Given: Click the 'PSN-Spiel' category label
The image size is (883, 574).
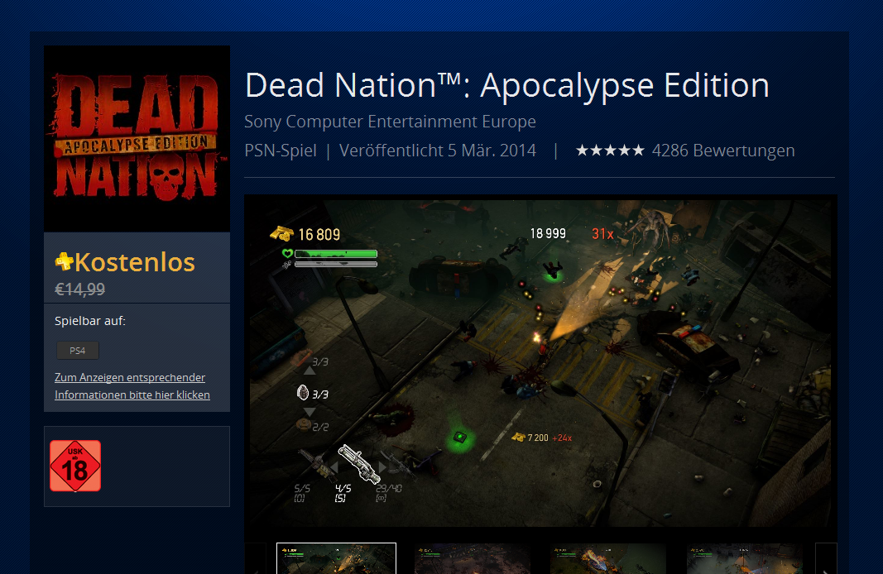Looking at the screenshot, I should coord(281,151).
